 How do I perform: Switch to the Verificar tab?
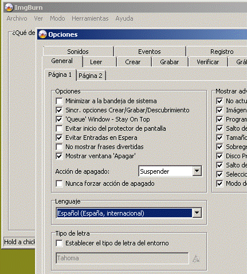(208, 62)
